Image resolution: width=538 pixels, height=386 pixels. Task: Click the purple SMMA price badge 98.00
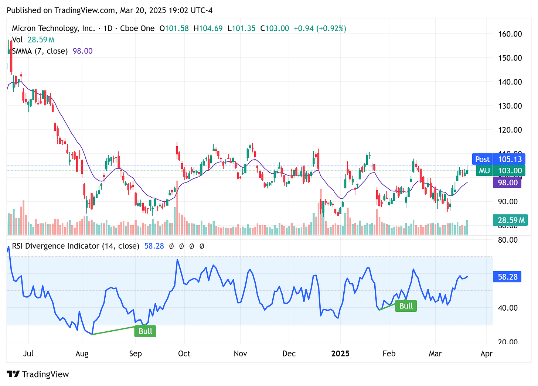(x=507, y=182)
